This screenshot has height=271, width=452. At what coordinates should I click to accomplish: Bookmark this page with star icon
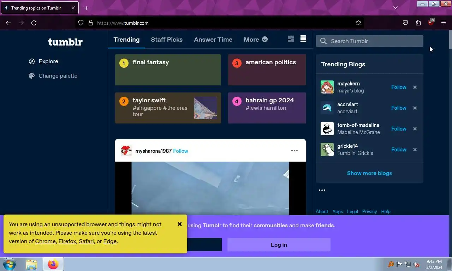358,23
